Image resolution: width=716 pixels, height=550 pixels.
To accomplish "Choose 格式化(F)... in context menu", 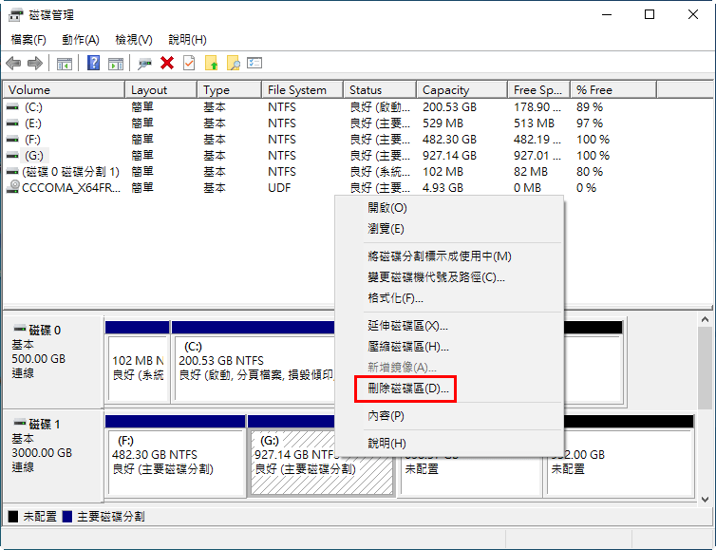I will pos(450,298).
